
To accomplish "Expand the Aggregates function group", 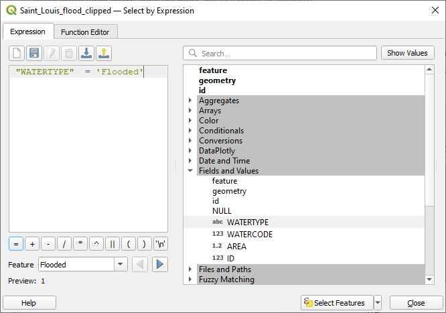I will coord(190,101).
